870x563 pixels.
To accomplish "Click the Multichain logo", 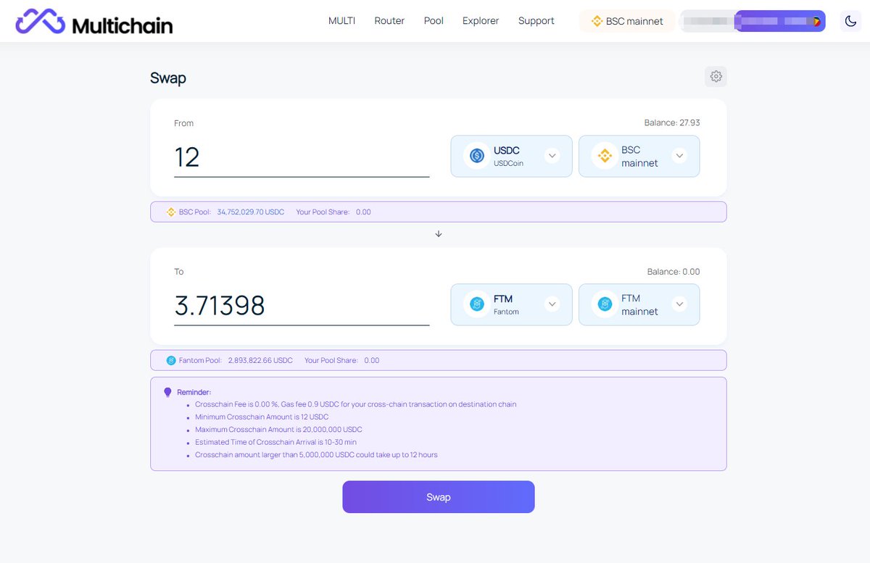I will 94,22.
